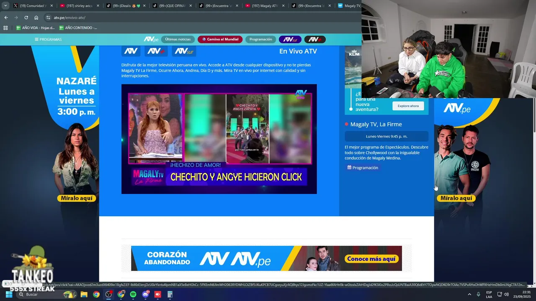Open the Programación link under Magaly TV

(x=363, y=168)
